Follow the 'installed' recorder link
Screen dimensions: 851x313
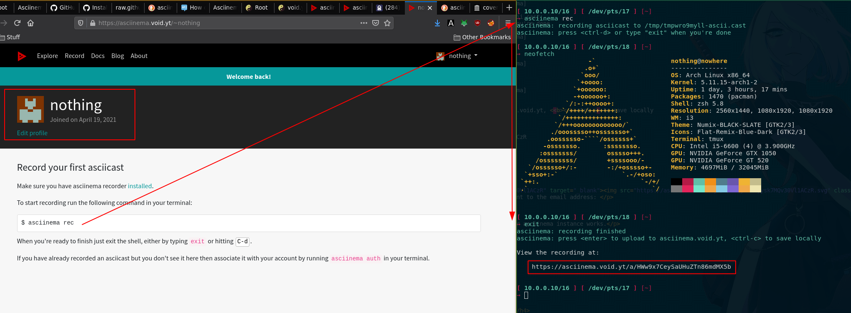pos(140,186)
